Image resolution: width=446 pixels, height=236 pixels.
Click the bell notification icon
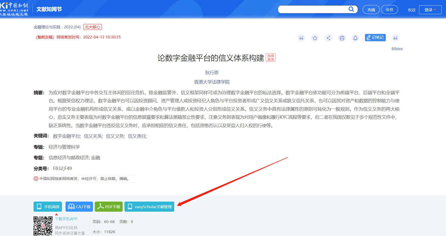pos(355,38)
